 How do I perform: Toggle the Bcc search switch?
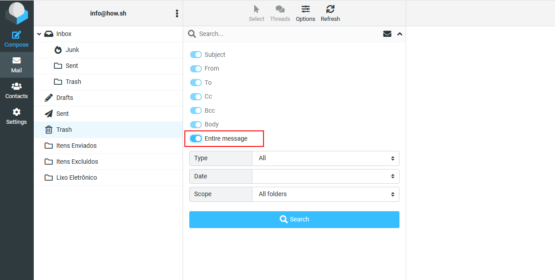(196, 110)
